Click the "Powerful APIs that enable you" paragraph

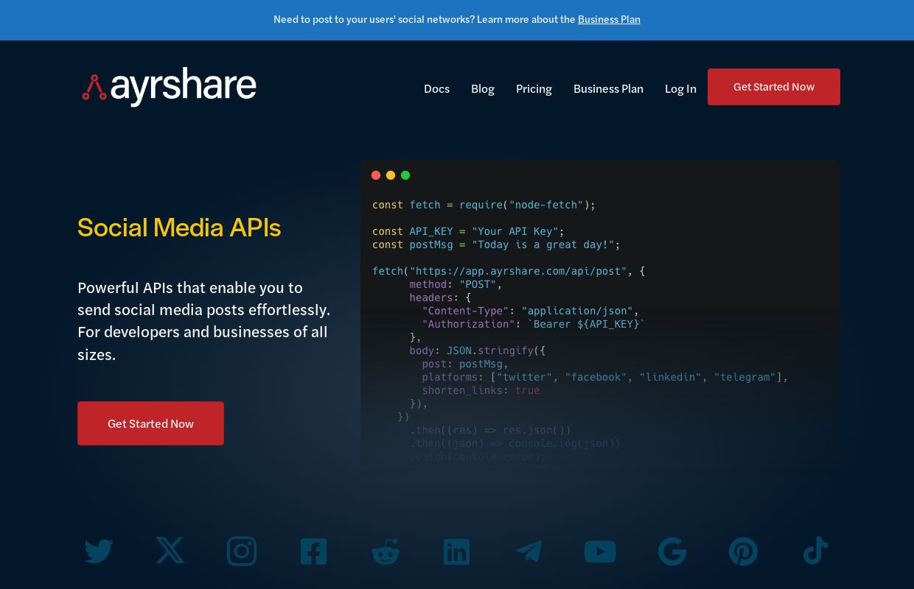pos(204,321)
